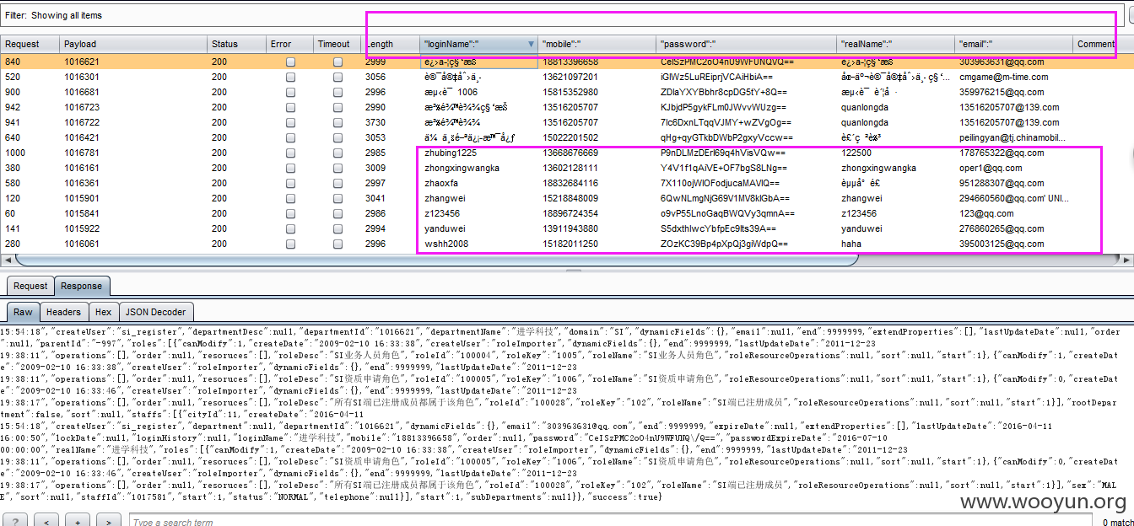Click email cell cmgame@m-time.com
Viewport: 1134px width, 526px height.
(x=1004, y=77)
